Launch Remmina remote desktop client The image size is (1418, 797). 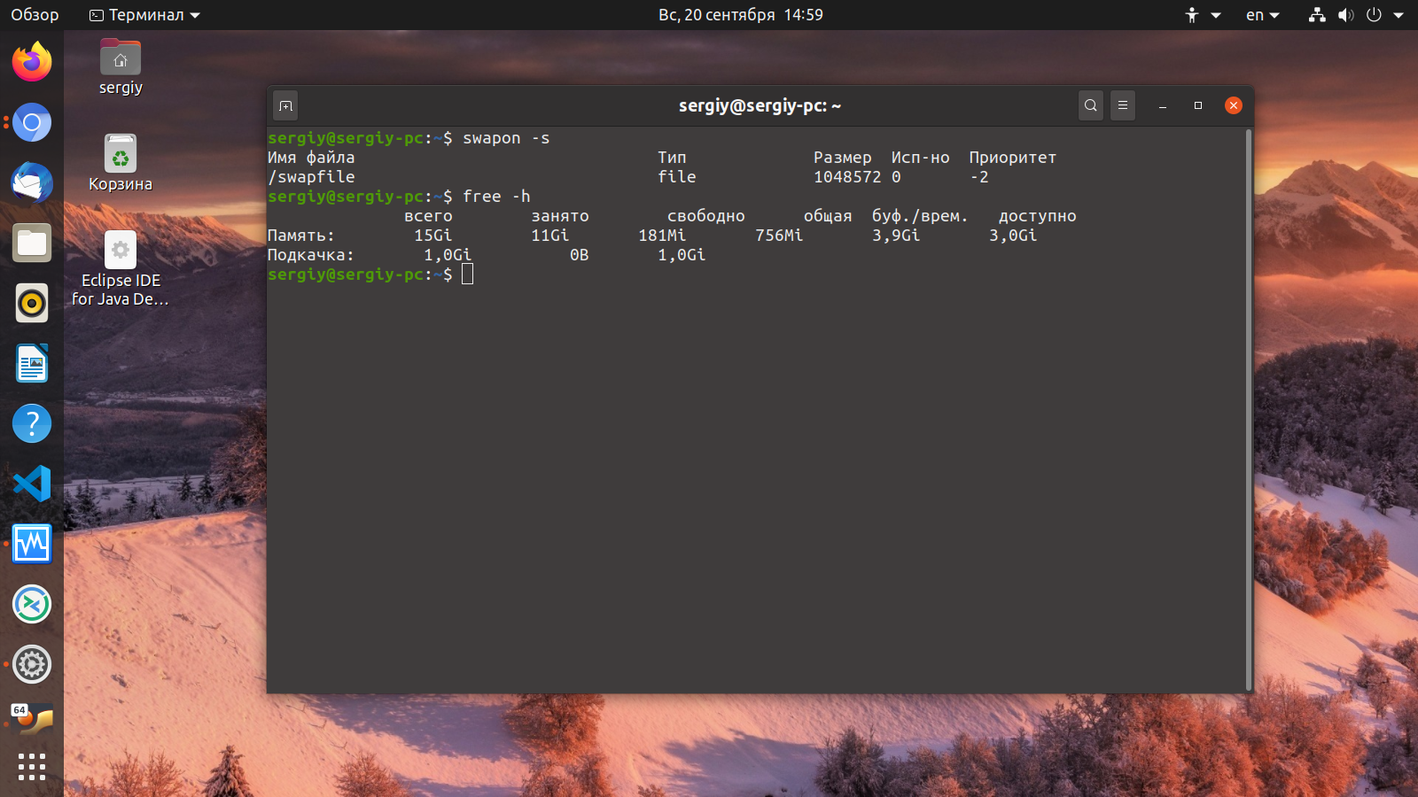pos(32,604)
